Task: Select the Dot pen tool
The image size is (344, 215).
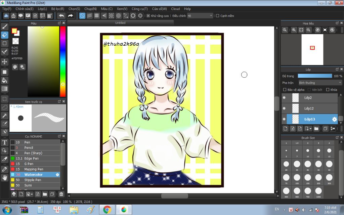Action: point(5,52)
